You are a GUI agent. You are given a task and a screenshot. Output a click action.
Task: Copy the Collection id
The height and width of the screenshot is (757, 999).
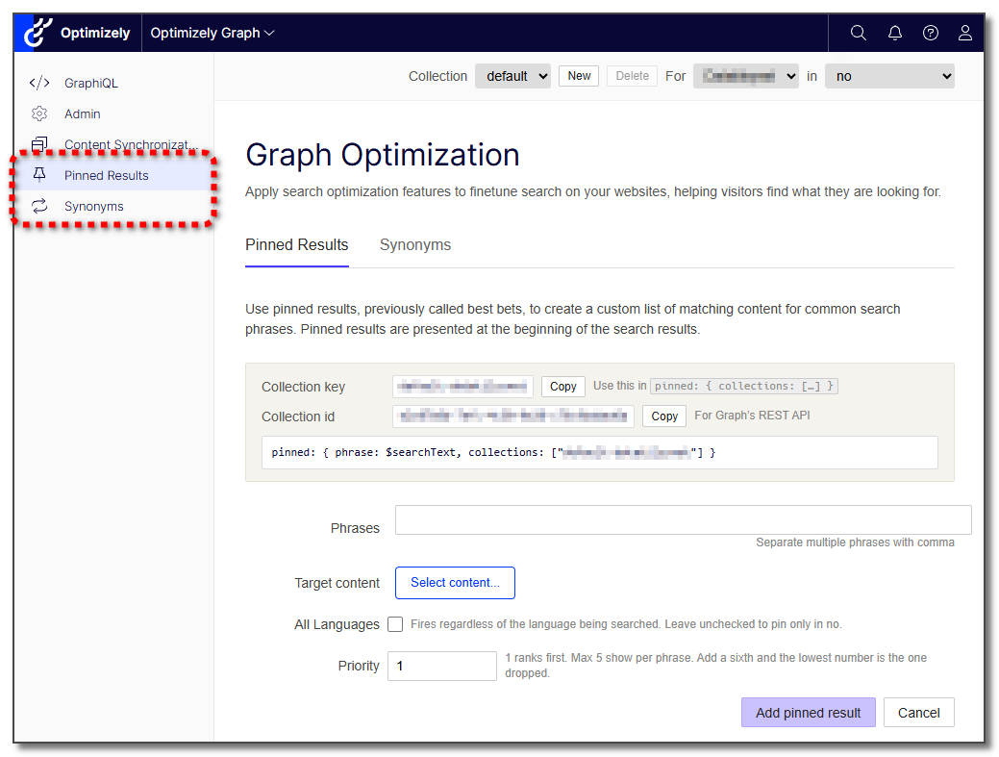[663, 416]
